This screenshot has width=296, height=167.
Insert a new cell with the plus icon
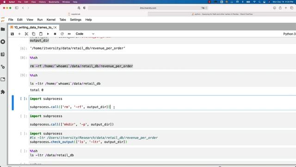[x=19, y=34]
